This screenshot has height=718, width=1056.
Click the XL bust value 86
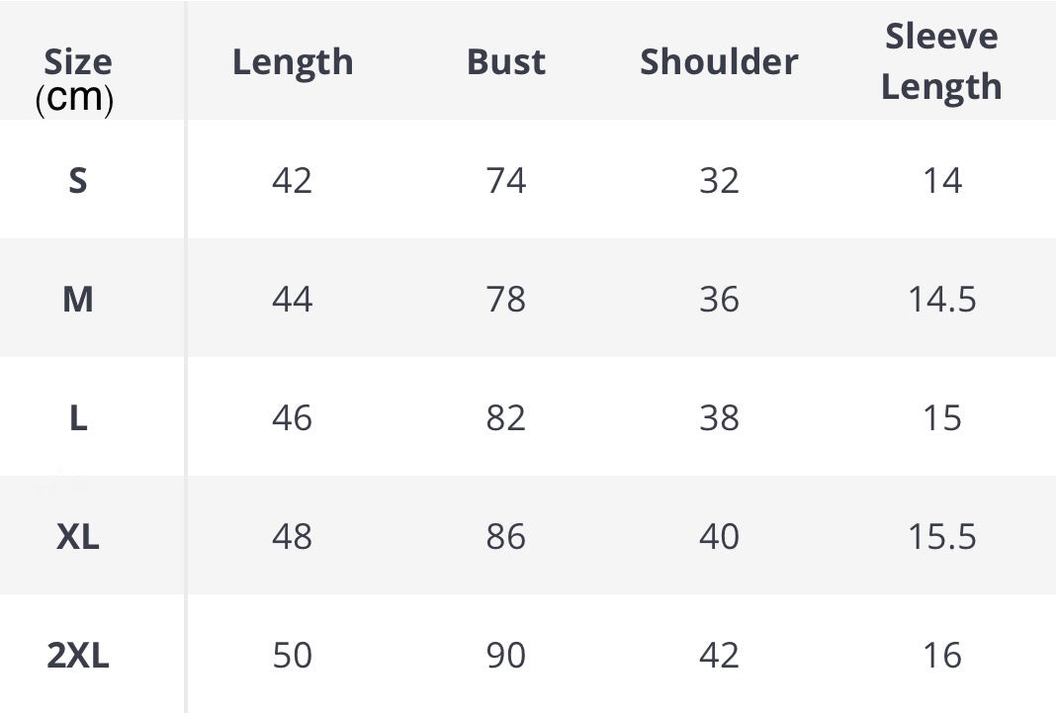tap(505, 537)
